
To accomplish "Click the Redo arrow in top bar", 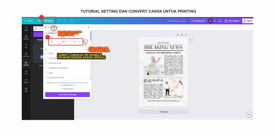I will (65, 21).
